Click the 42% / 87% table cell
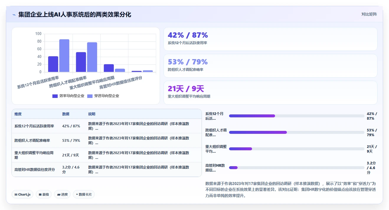The width and height of the screenshot is (389, 210). [71, 126]
